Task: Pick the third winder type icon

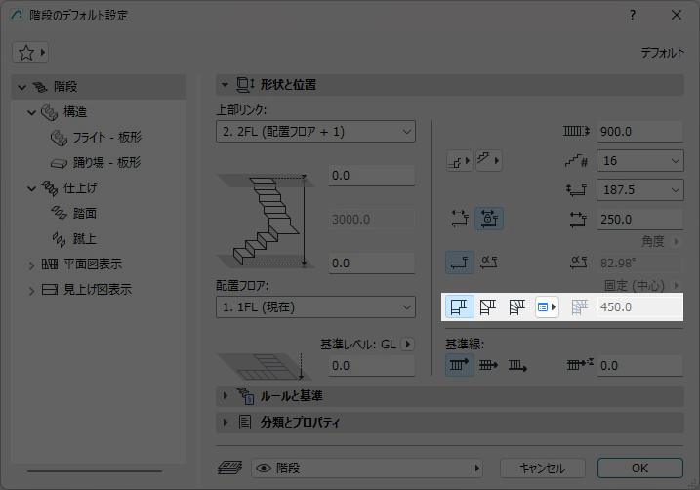Action: (516, 306)
